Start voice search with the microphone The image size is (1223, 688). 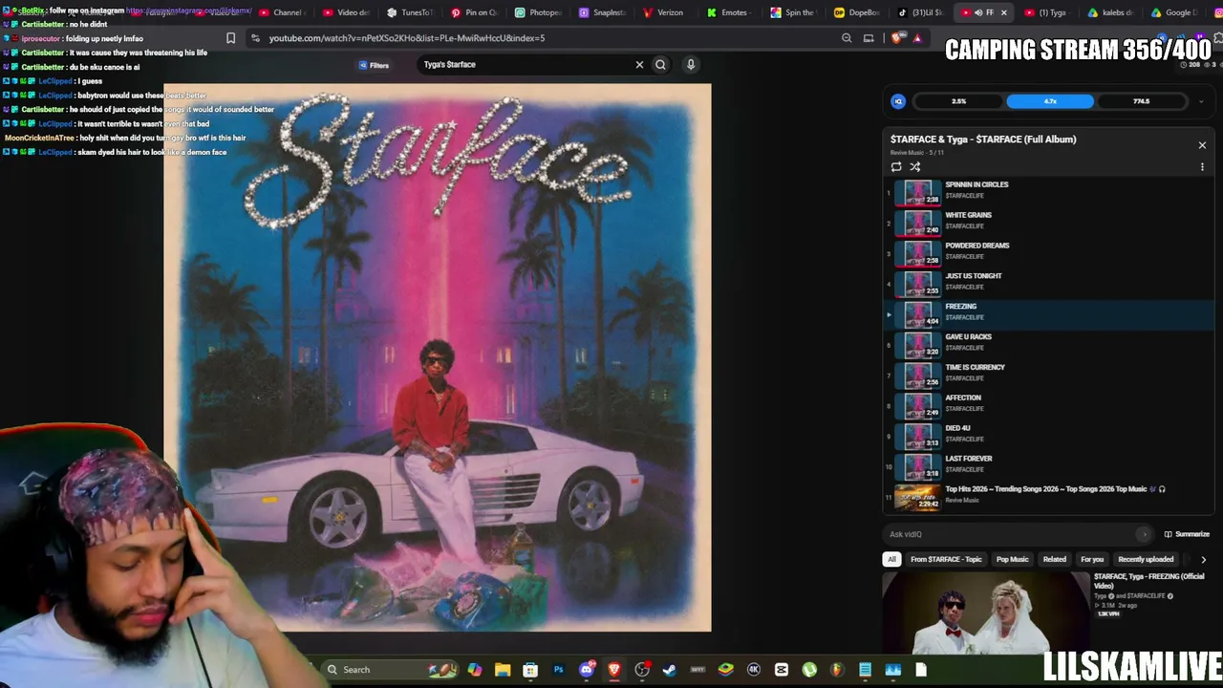pos(691,64)
